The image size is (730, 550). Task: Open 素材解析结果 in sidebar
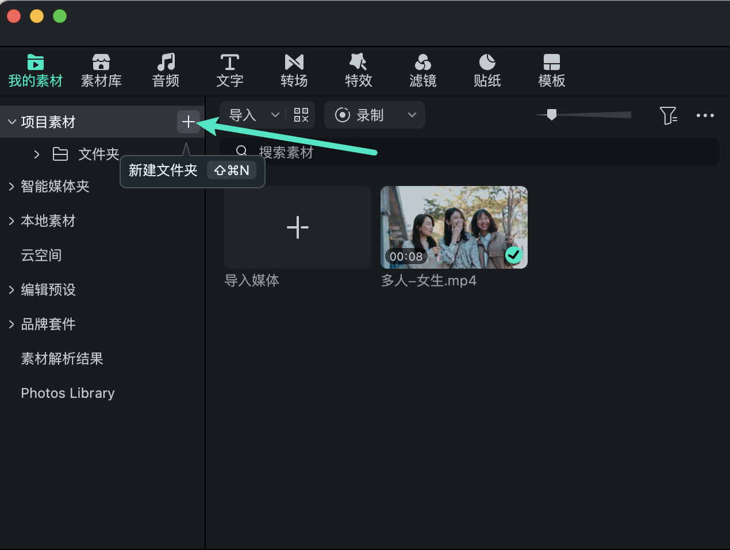pos(62,358)
